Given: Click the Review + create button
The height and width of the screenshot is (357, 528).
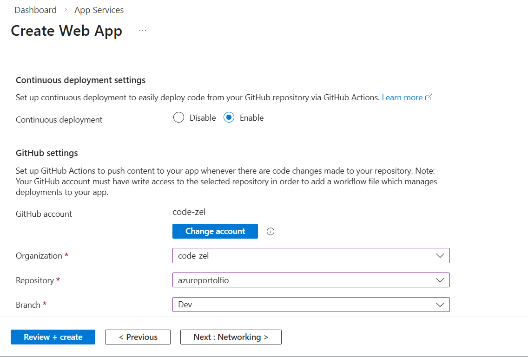Looking at the screenshot, I should (53, 337).
